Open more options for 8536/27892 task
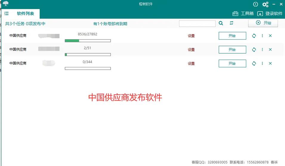285x166 pixels. click(262, 36)
